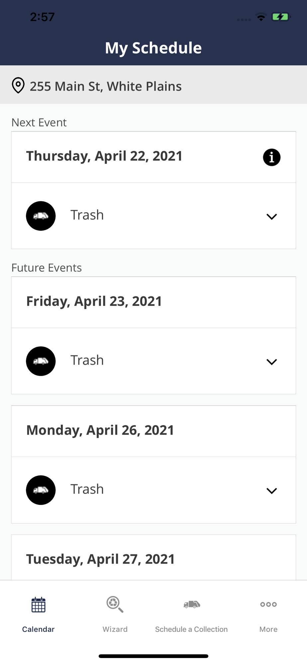Tap the Friday April 23 garbage truck icon
This screenshot has width=307, height=664.
point(41,361)
